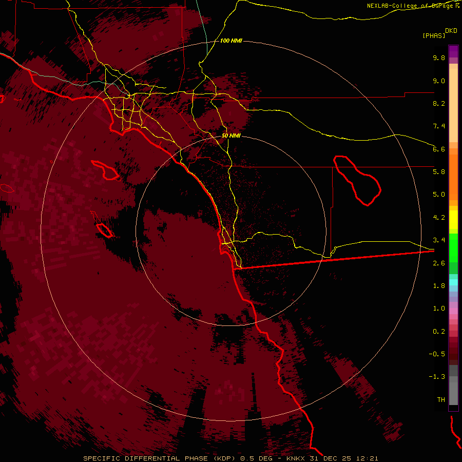The image size is (462, 462).
Task: Click the yellow band on the color scale
Action: point(453,219)
